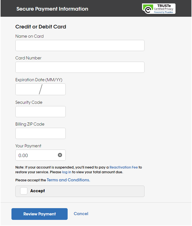Select the log in link

point(67,172)
